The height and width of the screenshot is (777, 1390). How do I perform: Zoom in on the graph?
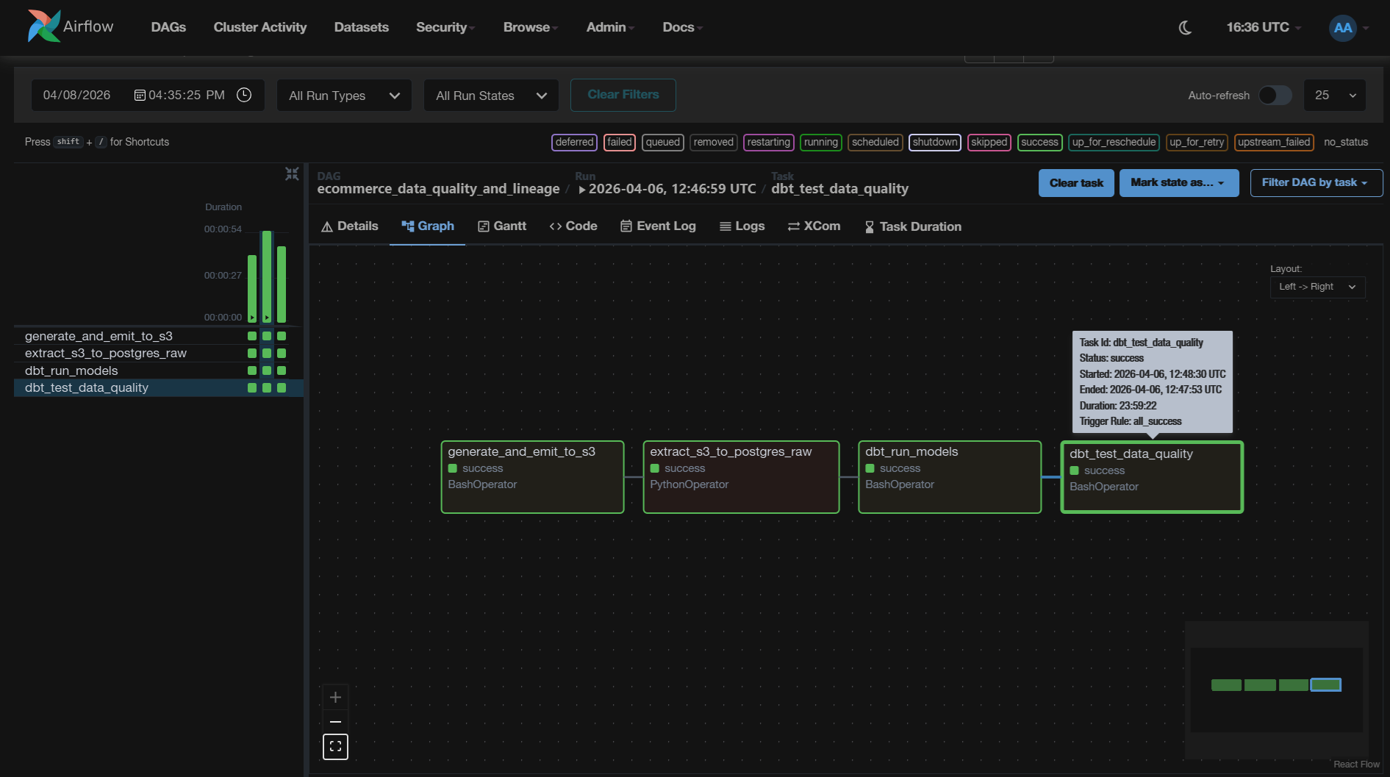(x=335, y=697)
